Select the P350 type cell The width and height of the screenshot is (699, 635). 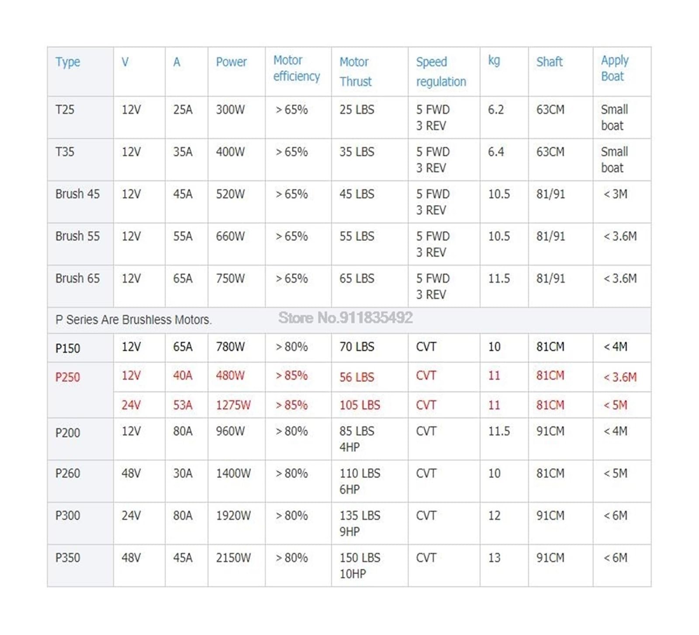pos(68,558)
